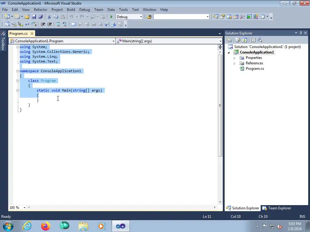
Task: Click the Save All icon
Action: point(41,17)
